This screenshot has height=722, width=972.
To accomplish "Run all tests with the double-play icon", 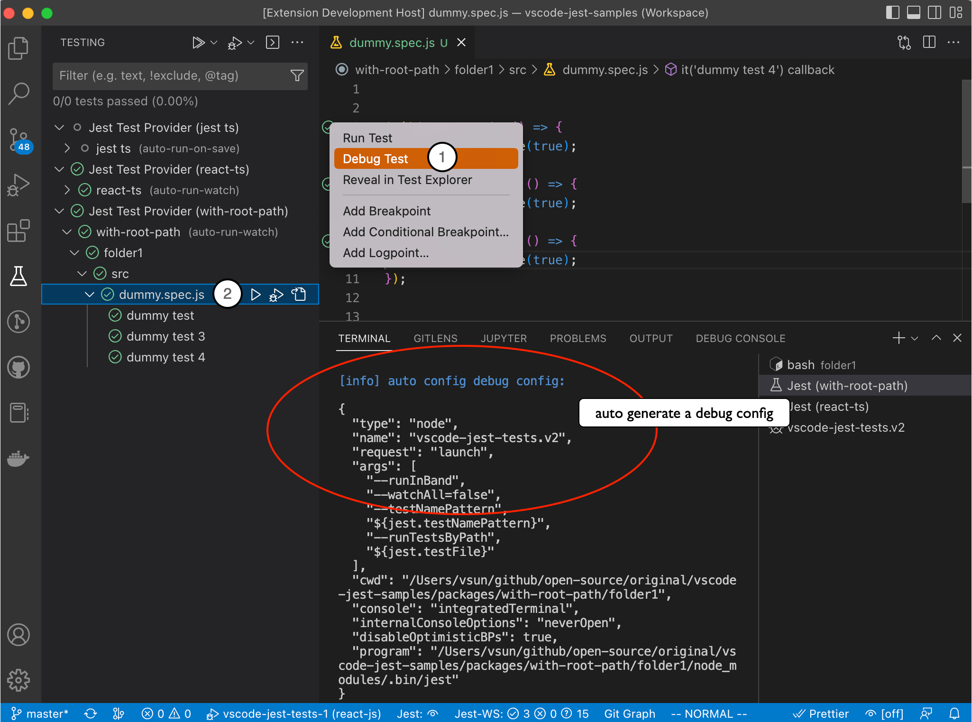I will click(x=199, y=42).
